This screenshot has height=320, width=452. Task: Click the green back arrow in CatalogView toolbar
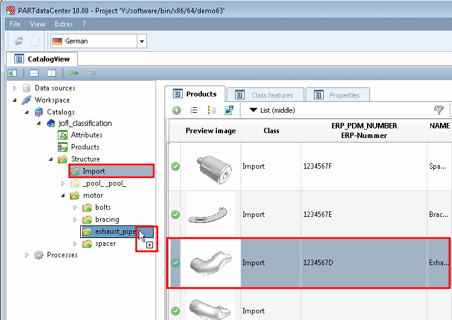click(74, 73)
